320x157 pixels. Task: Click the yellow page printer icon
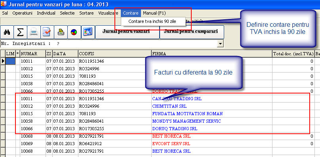point(61,32)
